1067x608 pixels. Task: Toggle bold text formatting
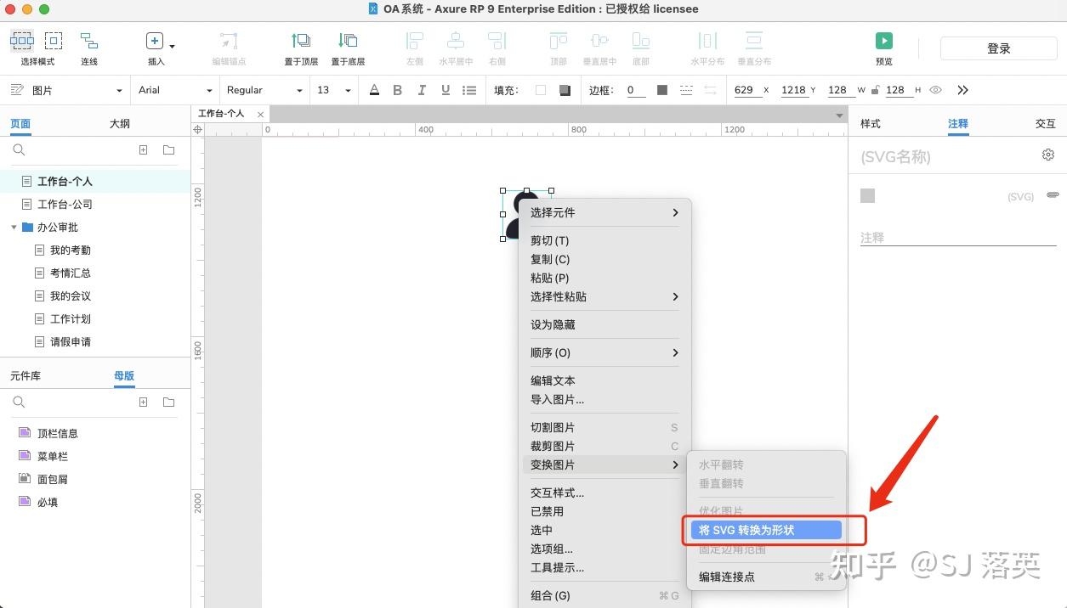click(397, 89)
